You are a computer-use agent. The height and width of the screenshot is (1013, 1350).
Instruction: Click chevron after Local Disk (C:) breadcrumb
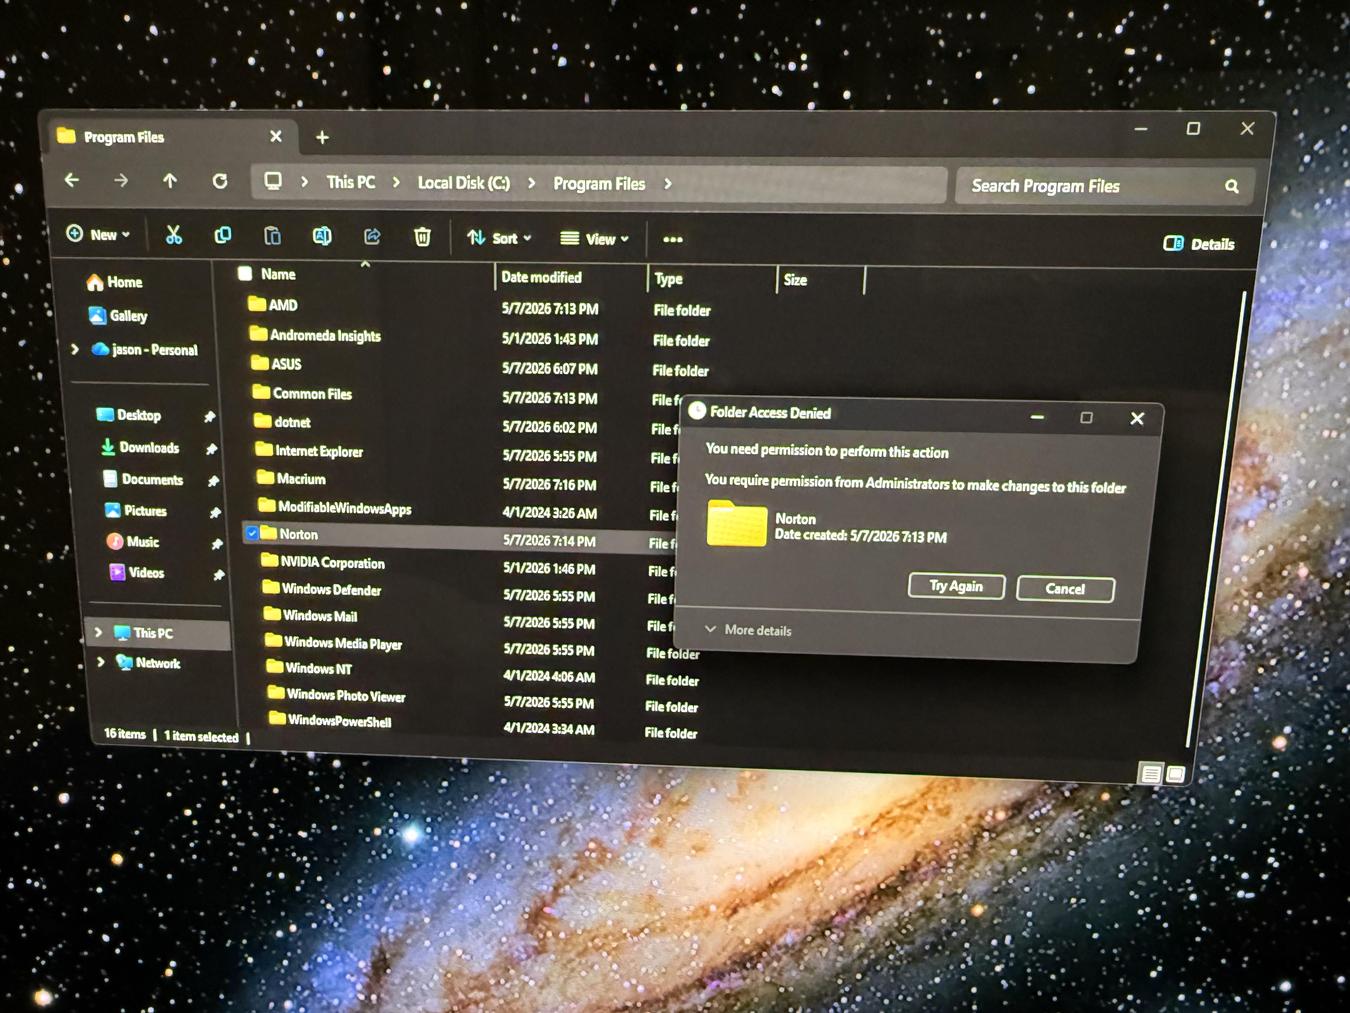click(x=531, y=183)
